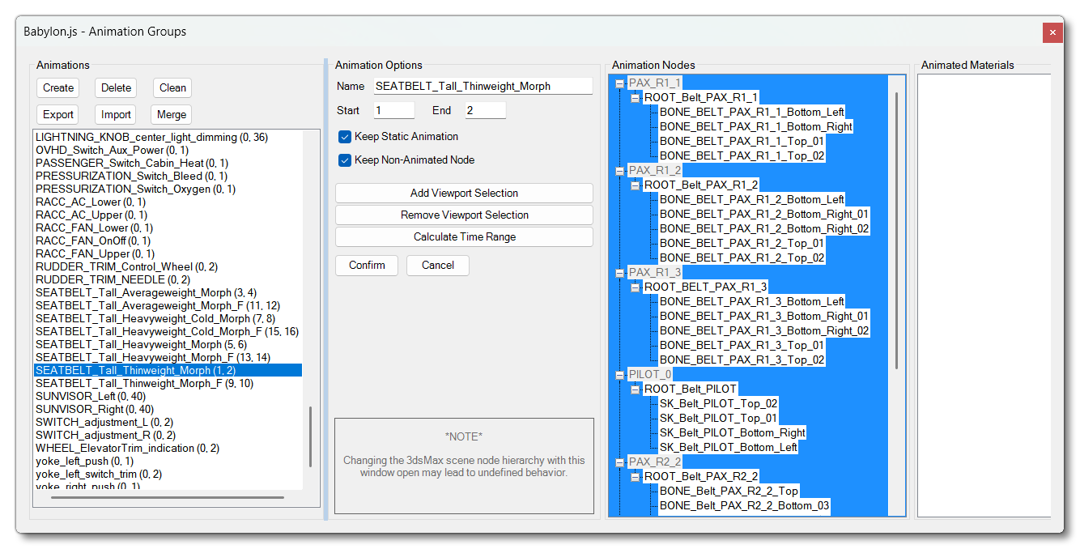This screenshot has width=1080, height=549.
Task: Collapse the ROOT_Belt_PAX_R1_2 node
Action: (x=636, y=185)
